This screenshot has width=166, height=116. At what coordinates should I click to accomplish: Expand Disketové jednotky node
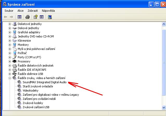[x=10, y=24]
